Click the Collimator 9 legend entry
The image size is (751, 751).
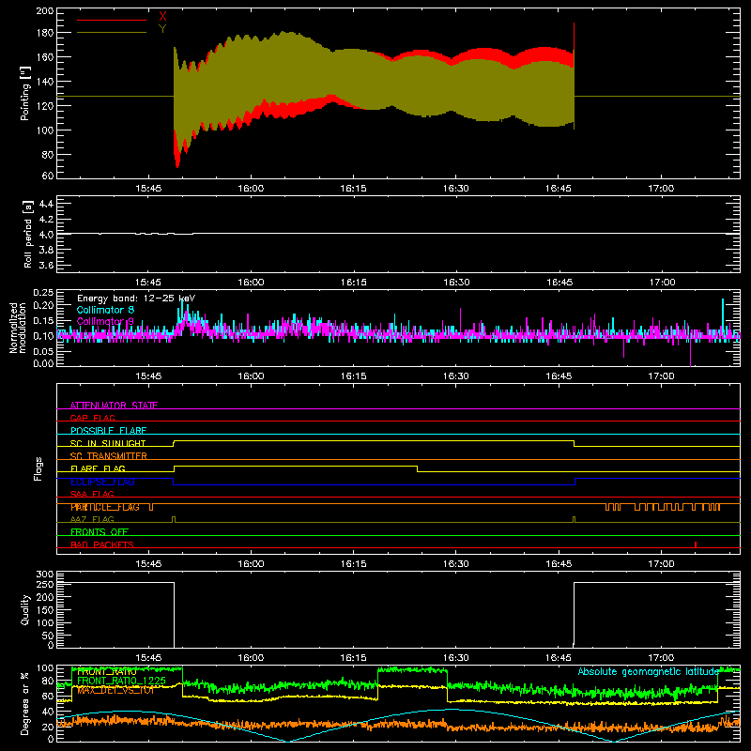[105, 321]
